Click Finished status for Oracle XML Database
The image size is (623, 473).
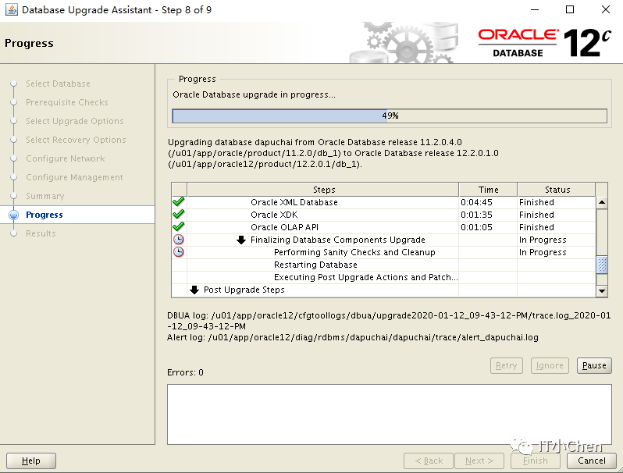536,202
